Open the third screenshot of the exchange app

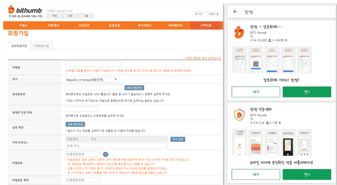click(272, 60)
